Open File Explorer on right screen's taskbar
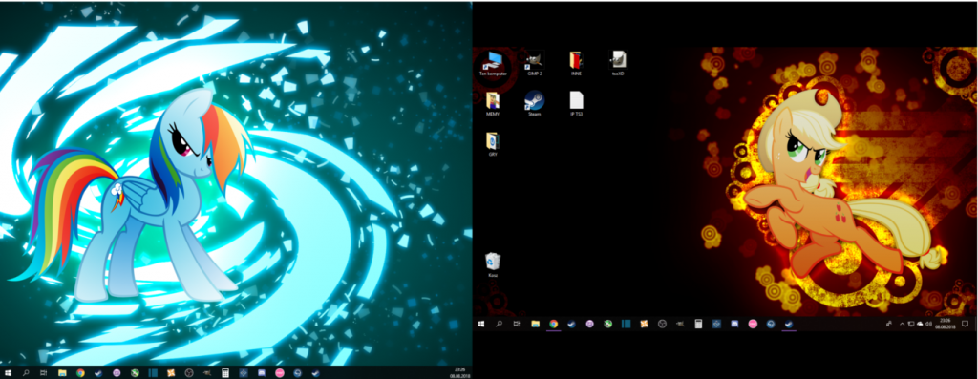Screen dimensions: 978x379 tap(535, 324)
